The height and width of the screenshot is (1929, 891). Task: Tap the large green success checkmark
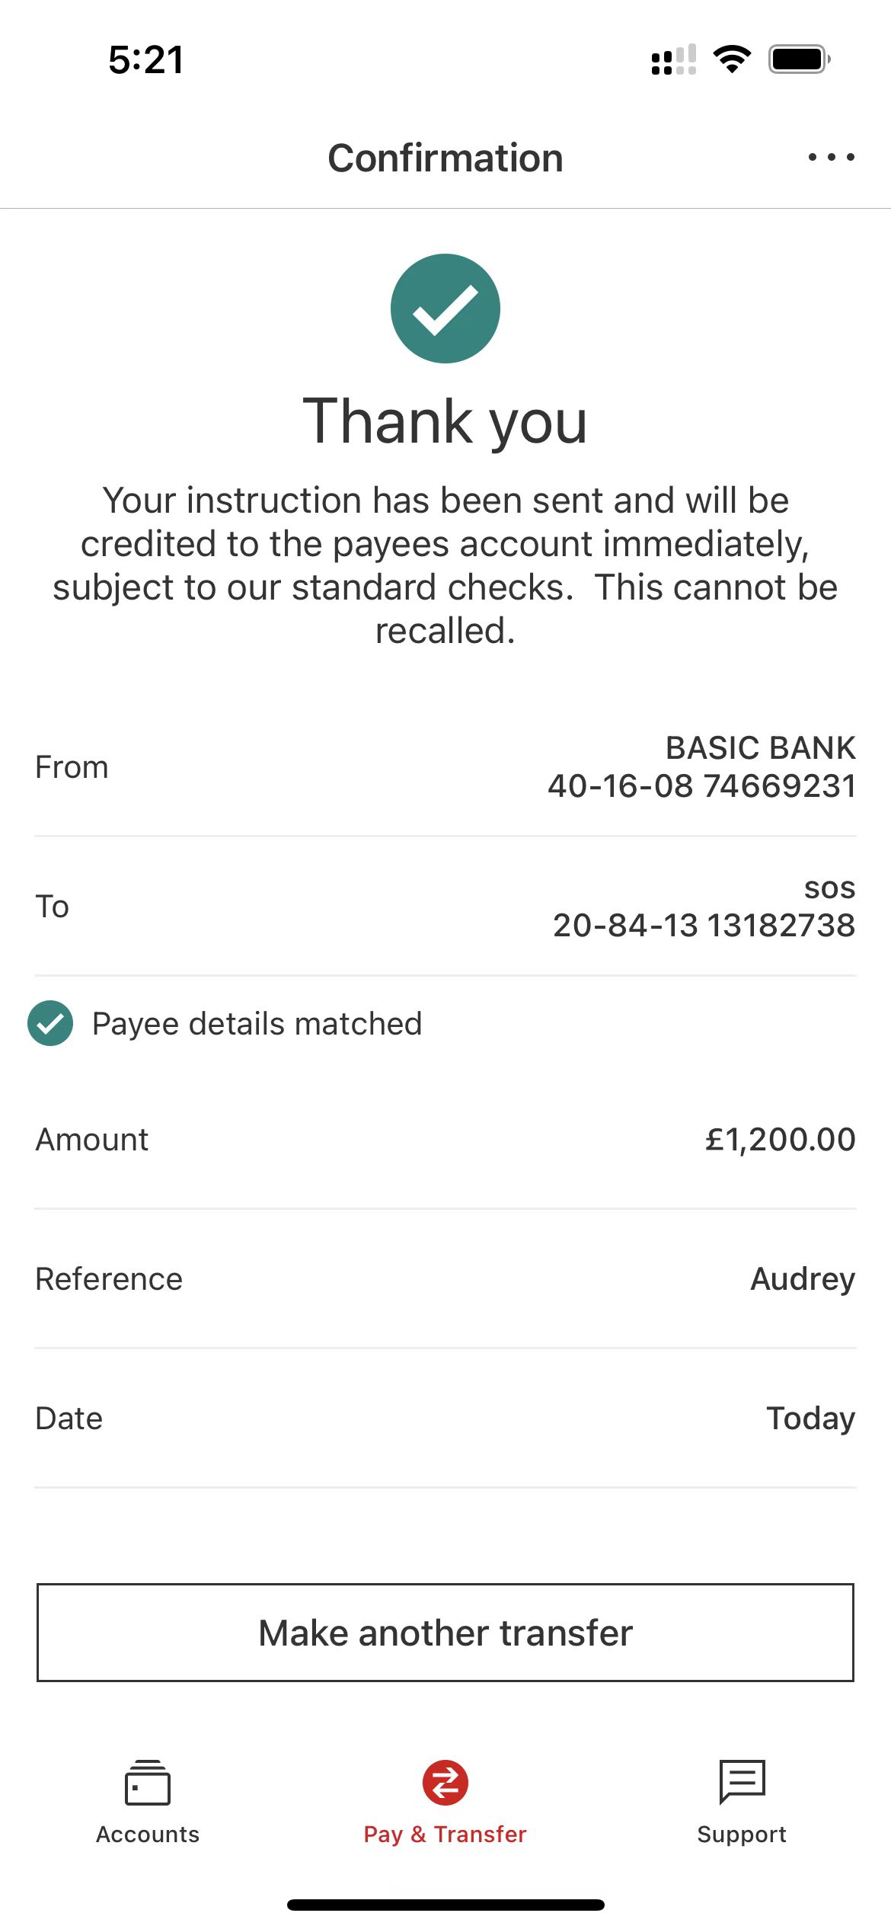tap(445, 309)
